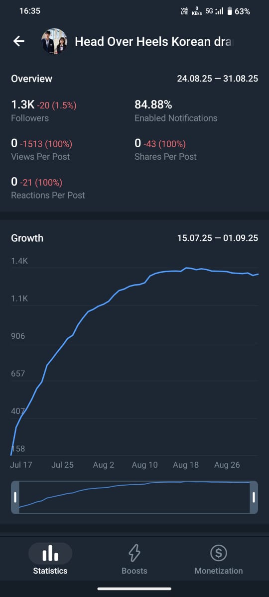Tap the VoLTE status icon
Image resolution: width=269 pixels, height=597 pixels.
(184, 11)
